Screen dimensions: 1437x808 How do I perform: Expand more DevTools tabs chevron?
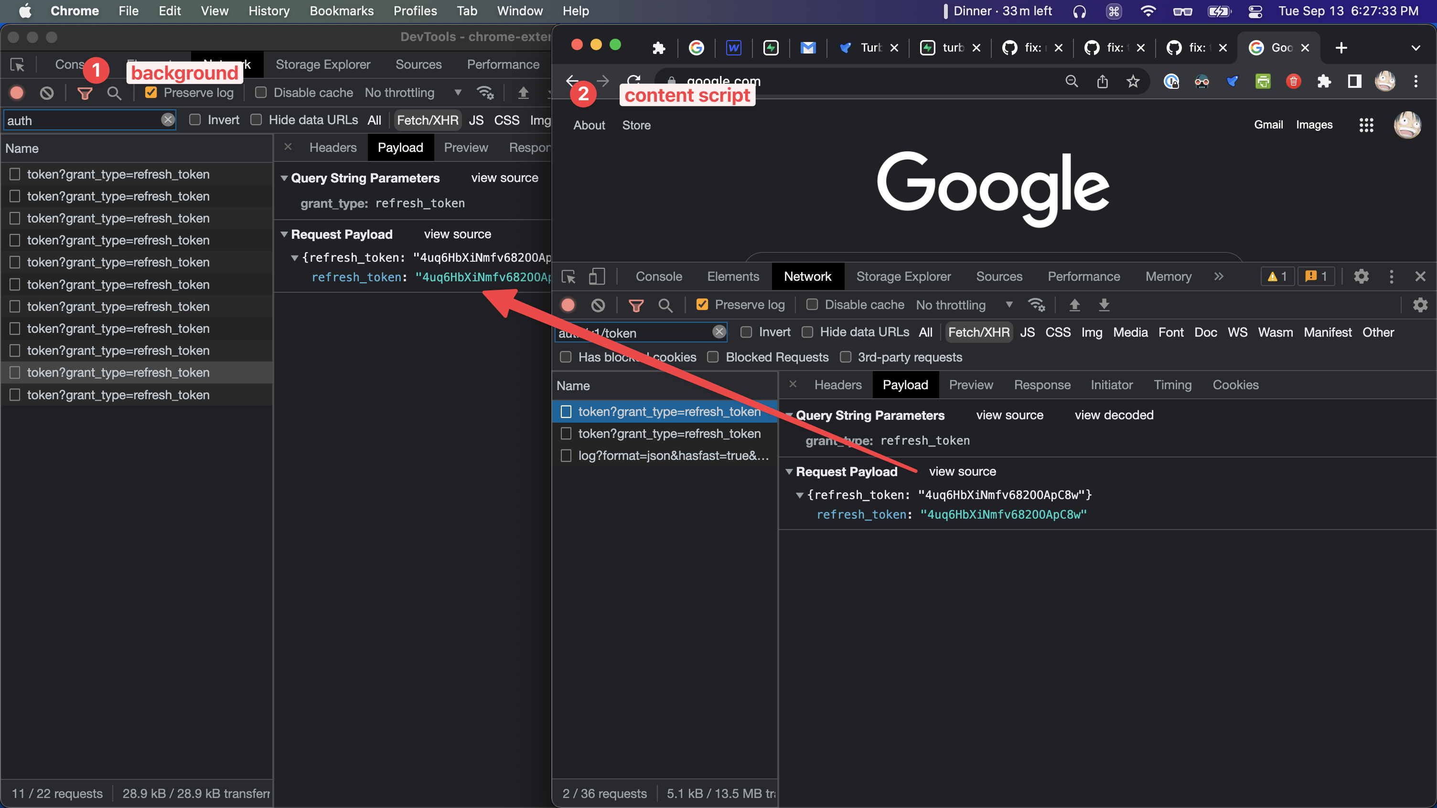(1218, 276)
